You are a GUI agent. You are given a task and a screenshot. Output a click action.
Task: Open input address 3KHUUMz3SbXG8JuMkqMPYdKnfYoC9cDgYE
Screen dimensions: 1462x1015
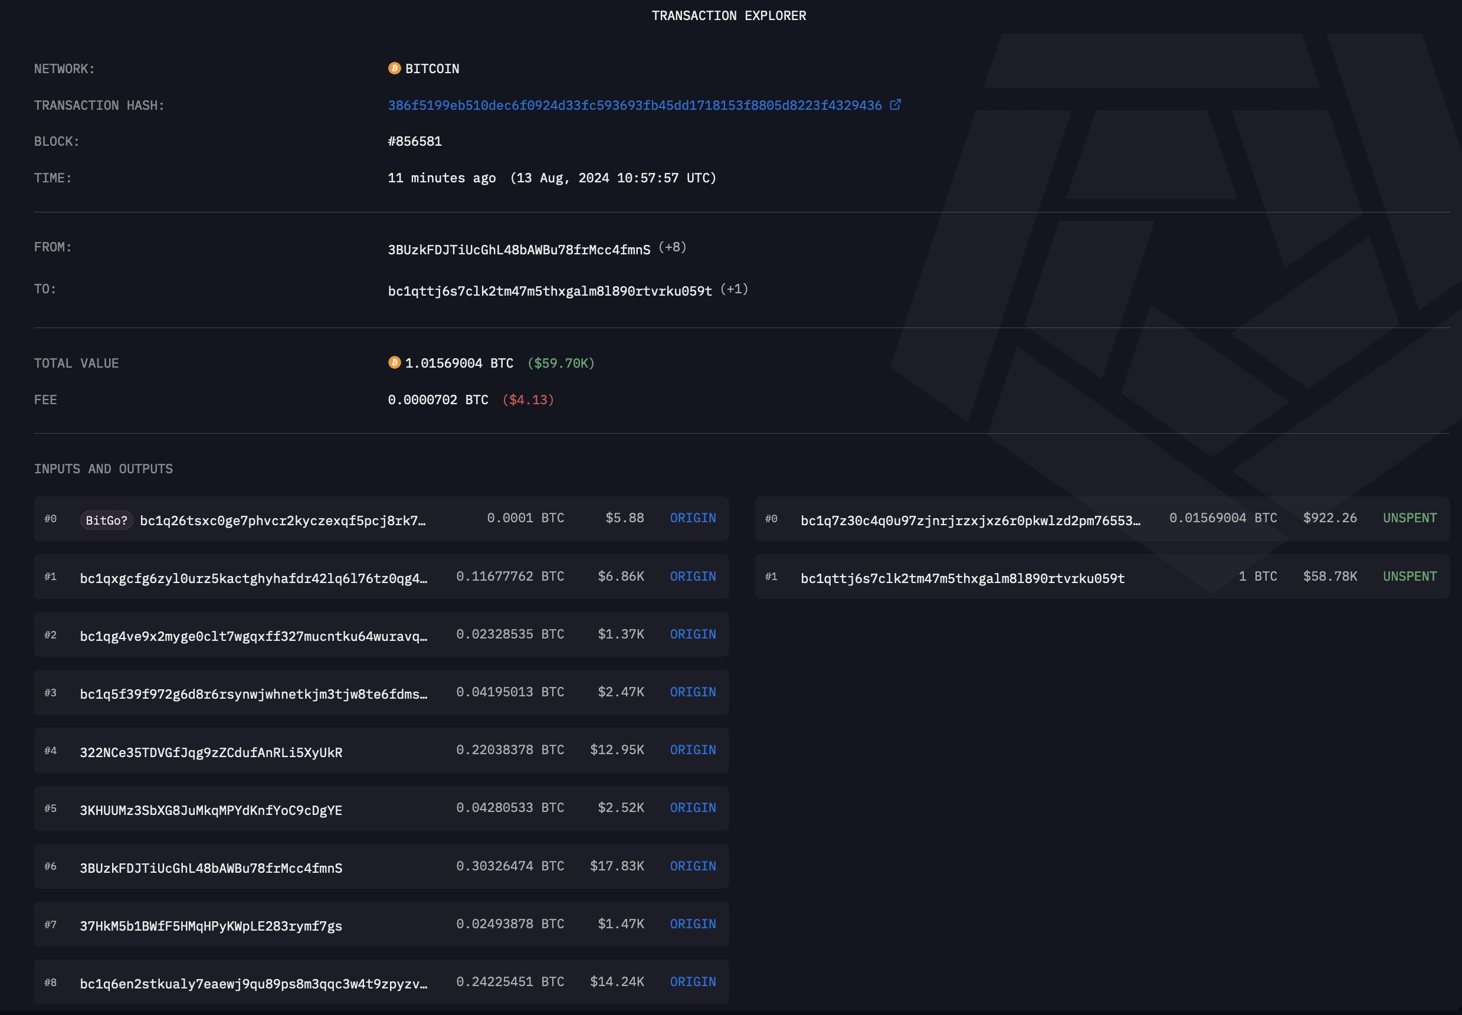[211, 810]
